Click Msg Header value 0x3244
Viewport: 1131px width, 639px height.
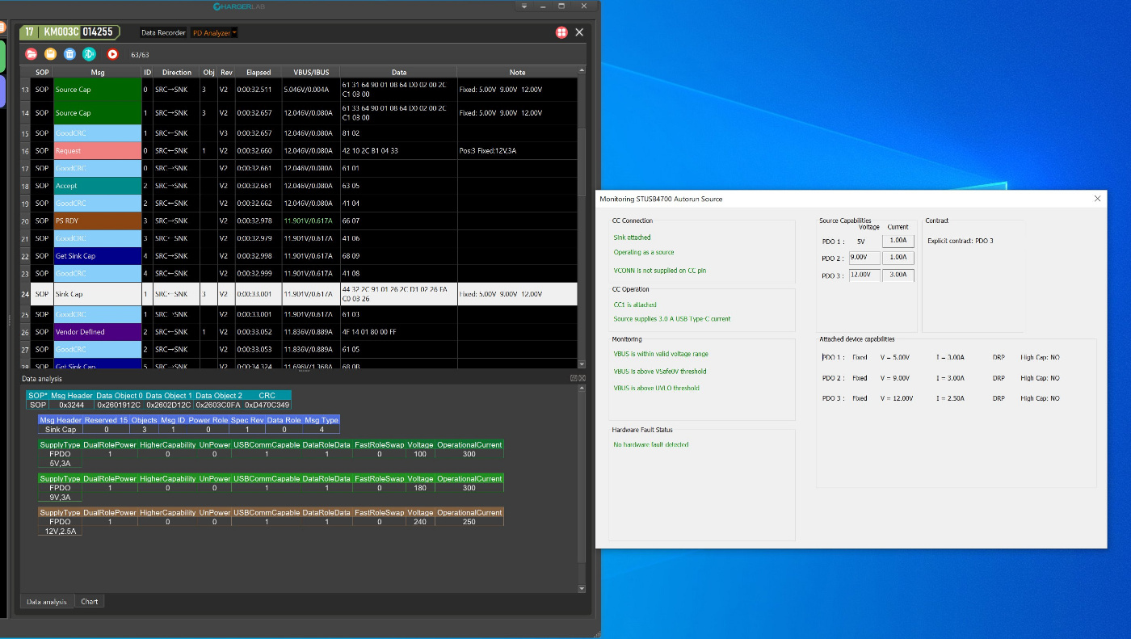point(72,405)
